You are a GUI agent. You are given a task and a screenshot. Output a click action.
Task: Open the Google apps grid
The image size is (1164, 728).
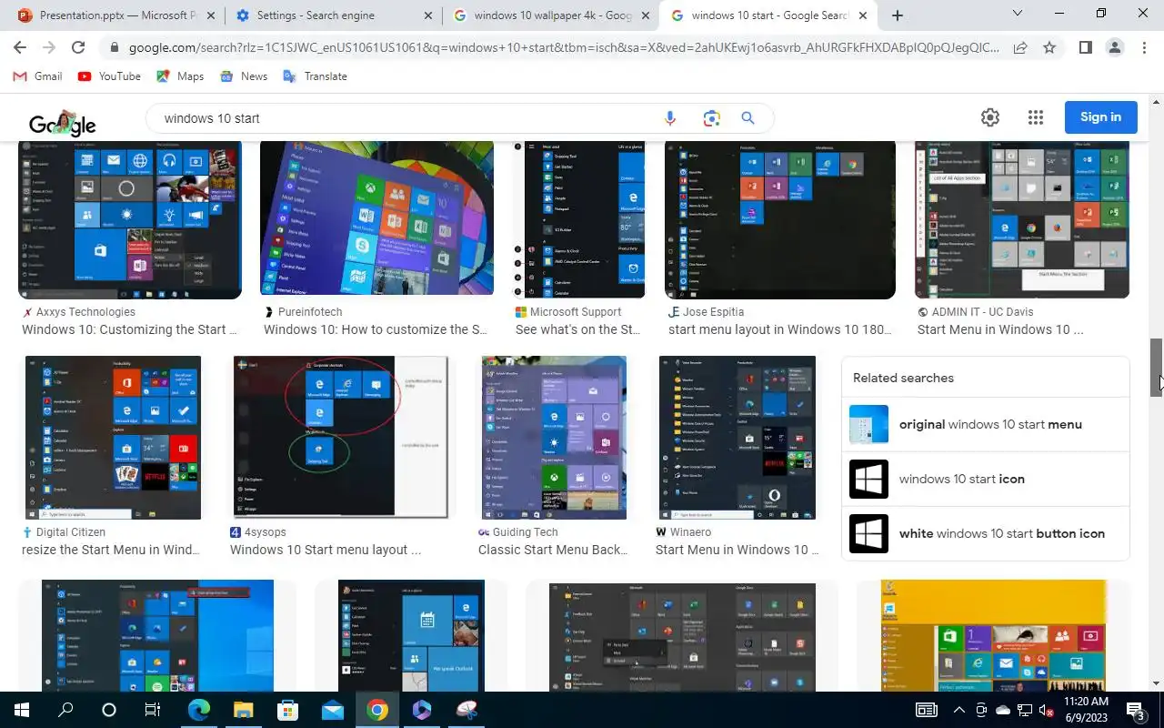point(1036,117)
